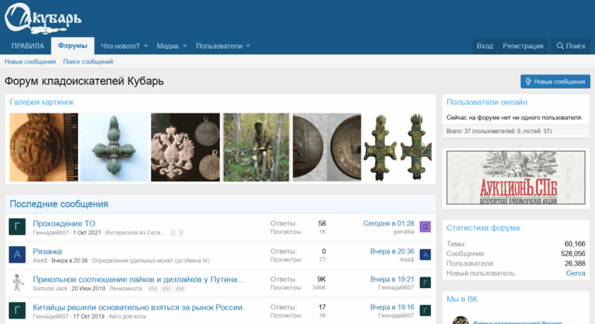Open user Samurai Jack profile link
Screen dimensions: 595x324
pyautogui.click(x=50, y=289)
